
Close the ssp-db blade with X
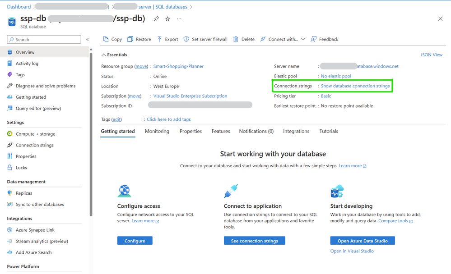440,19
